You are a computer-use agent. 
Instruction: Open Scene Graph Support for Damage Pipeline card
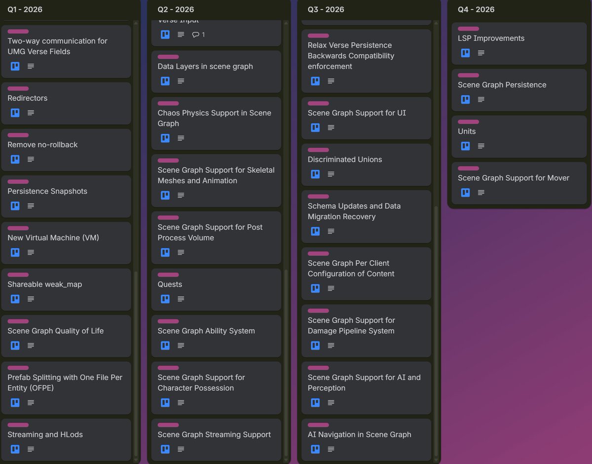point(366,331)
